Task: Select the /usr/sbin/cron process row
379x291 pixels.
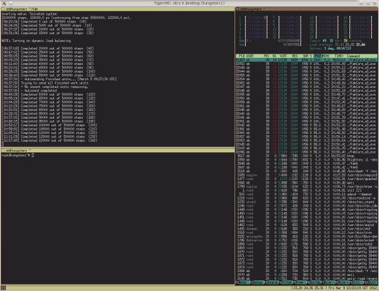Action: (306, 232)
